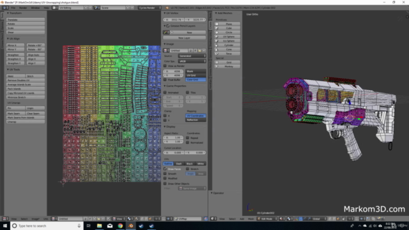409x230 pixels.
Task: Click the Cube primitive icon
Action: pos(217,28)
